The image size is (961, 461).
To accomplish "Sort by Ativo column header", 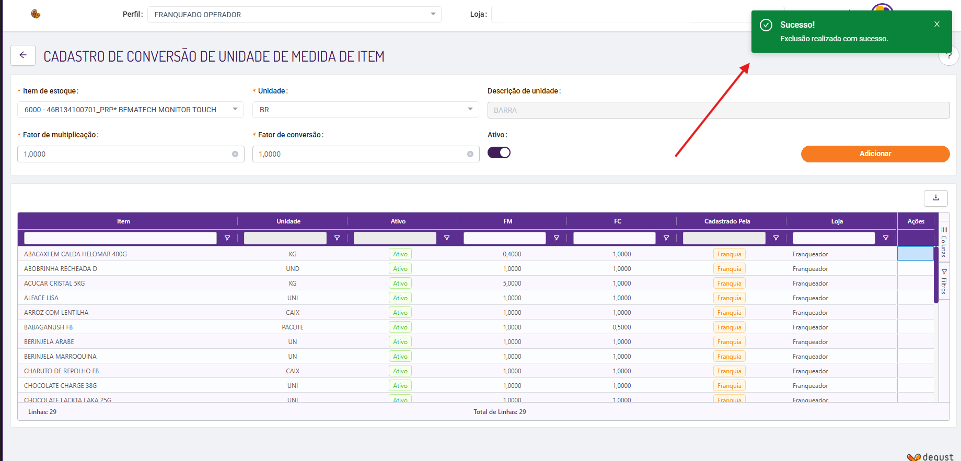I will pyautogui.click(x=398, y=221).
